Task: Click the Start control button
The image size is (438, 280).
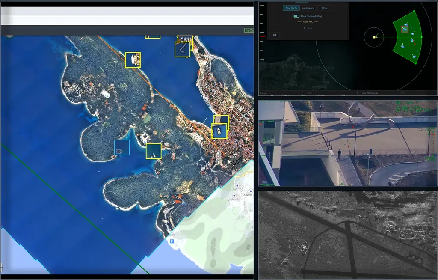Action: pyautogui.click(x=308, y=28)
